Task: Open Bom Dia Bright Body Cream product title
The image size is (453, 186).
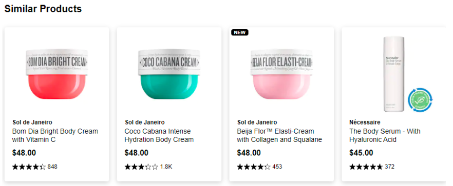Action: click(x=55, y=136)
